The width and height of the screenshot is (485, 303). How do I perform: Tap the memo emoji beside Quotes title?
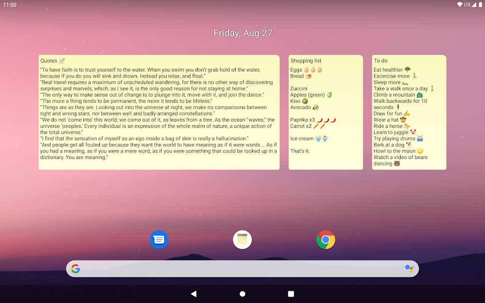[62, 61]
